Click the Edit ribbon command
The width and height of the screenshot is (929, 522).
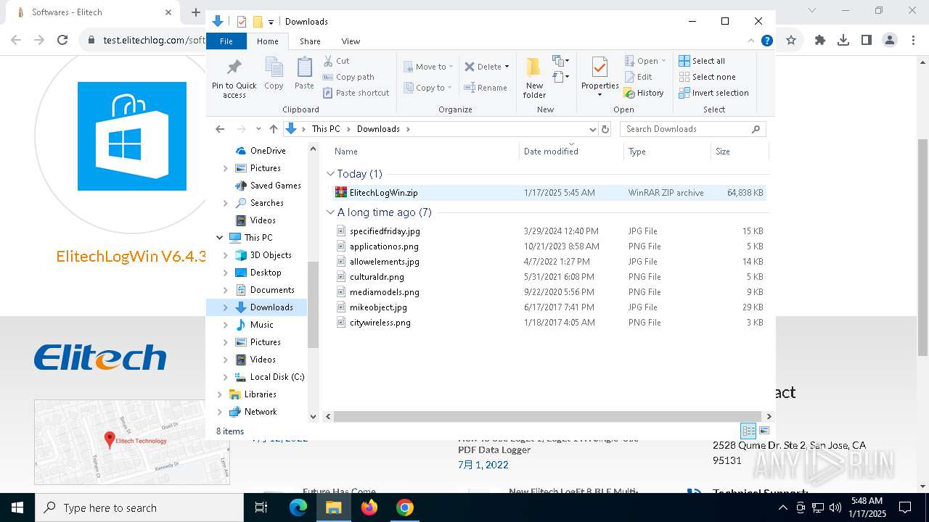[638, 77]
